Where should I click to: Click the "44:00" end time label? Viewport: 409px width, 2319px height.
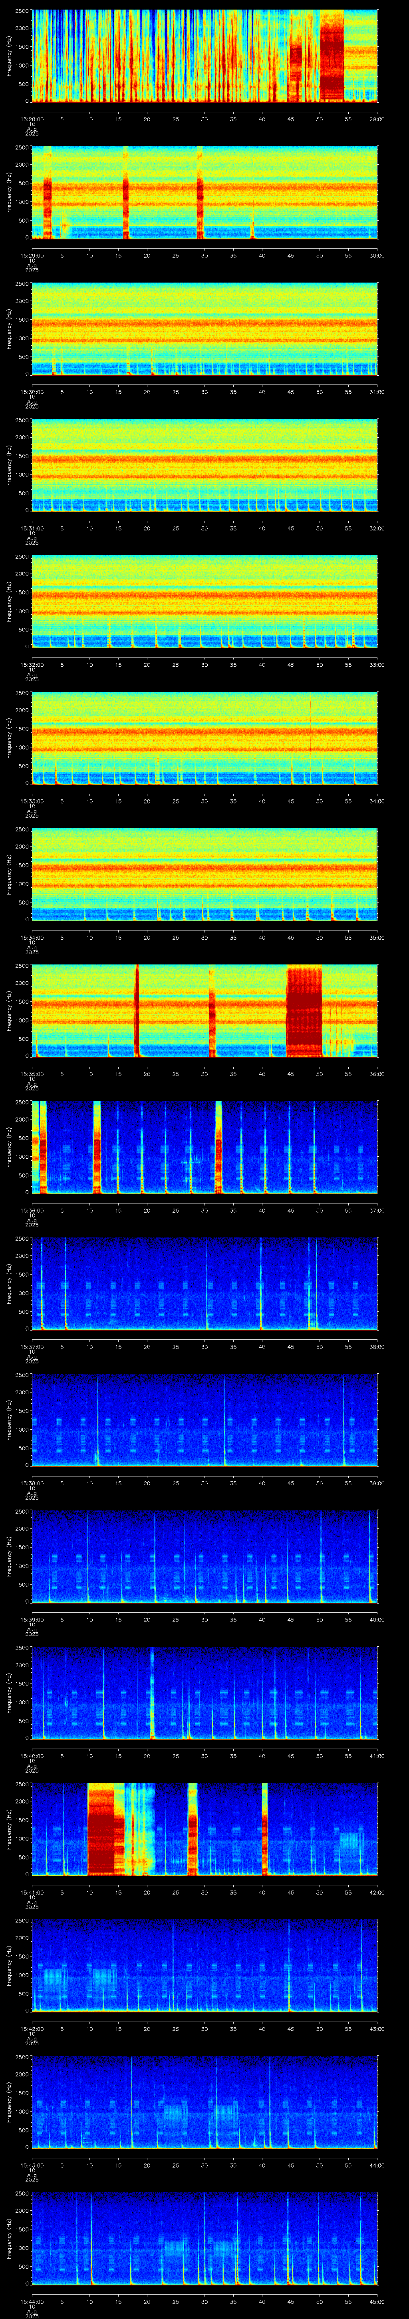tap(377, 2165)
